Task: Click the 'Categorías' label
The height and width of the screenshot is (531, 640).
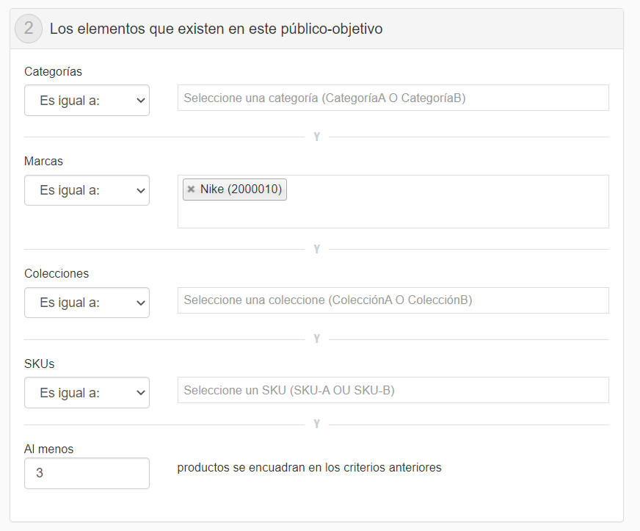Action: coord(52,71)
